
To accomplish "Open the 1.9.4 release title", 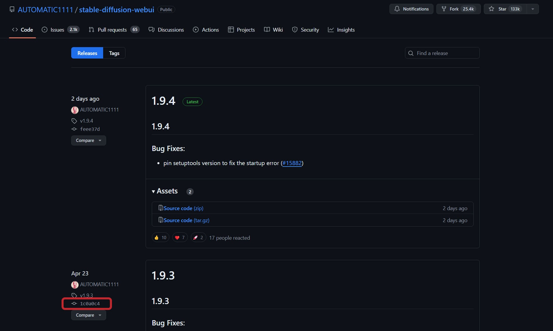I will click(x=163, y=101).
